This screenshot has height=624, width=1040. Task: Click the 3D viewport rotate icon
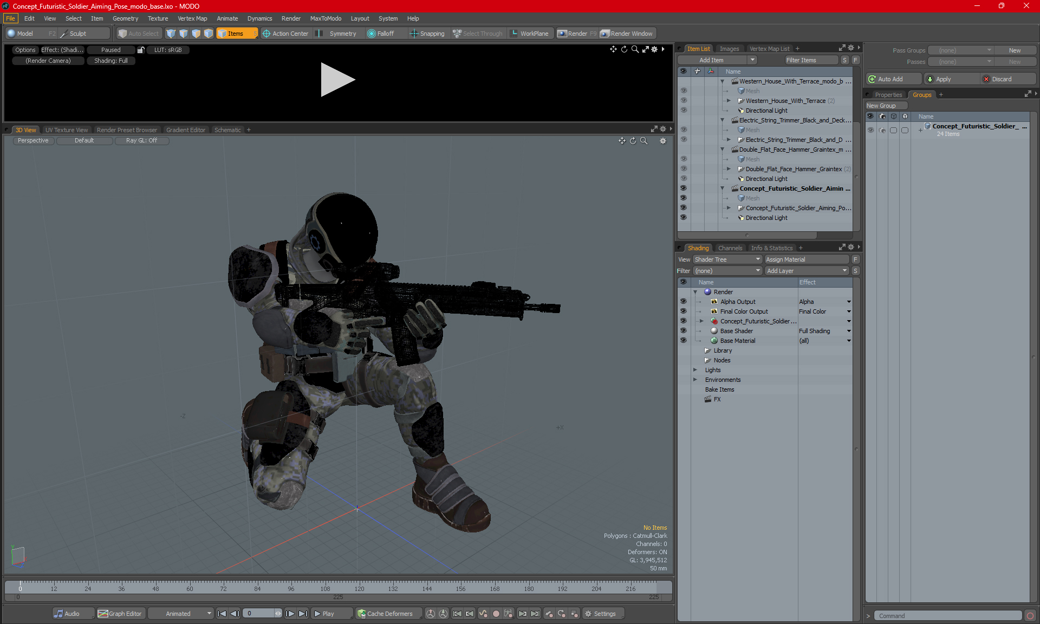pyautogui.click(x=633, y=141)
